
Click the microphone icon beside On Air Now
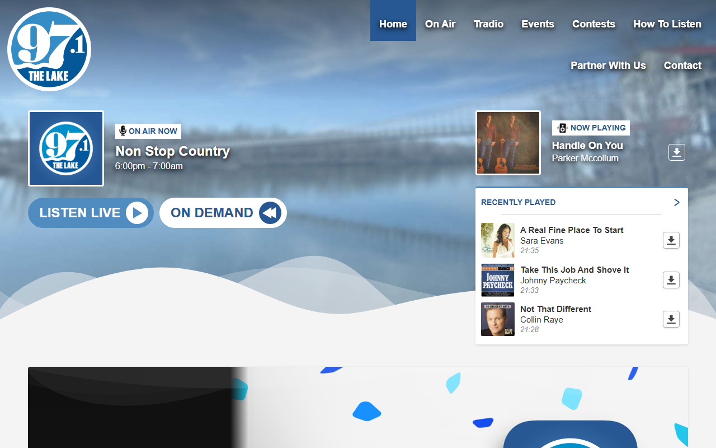(123, 131)
